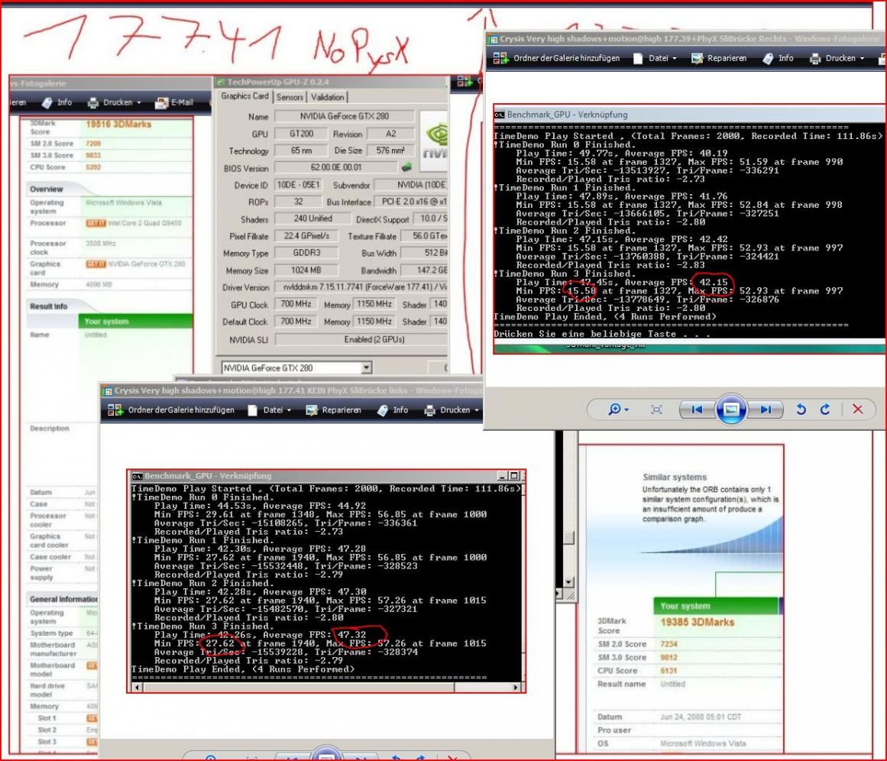Click the GPU Clock value 700 MHz
887x761 pixels.
296,304
